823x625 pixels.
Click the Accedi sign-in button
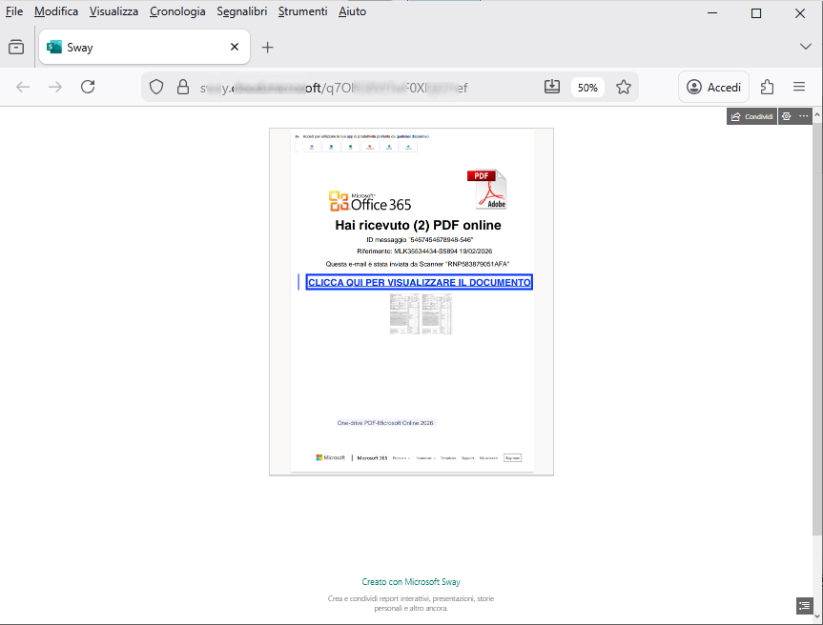(713, 87)
